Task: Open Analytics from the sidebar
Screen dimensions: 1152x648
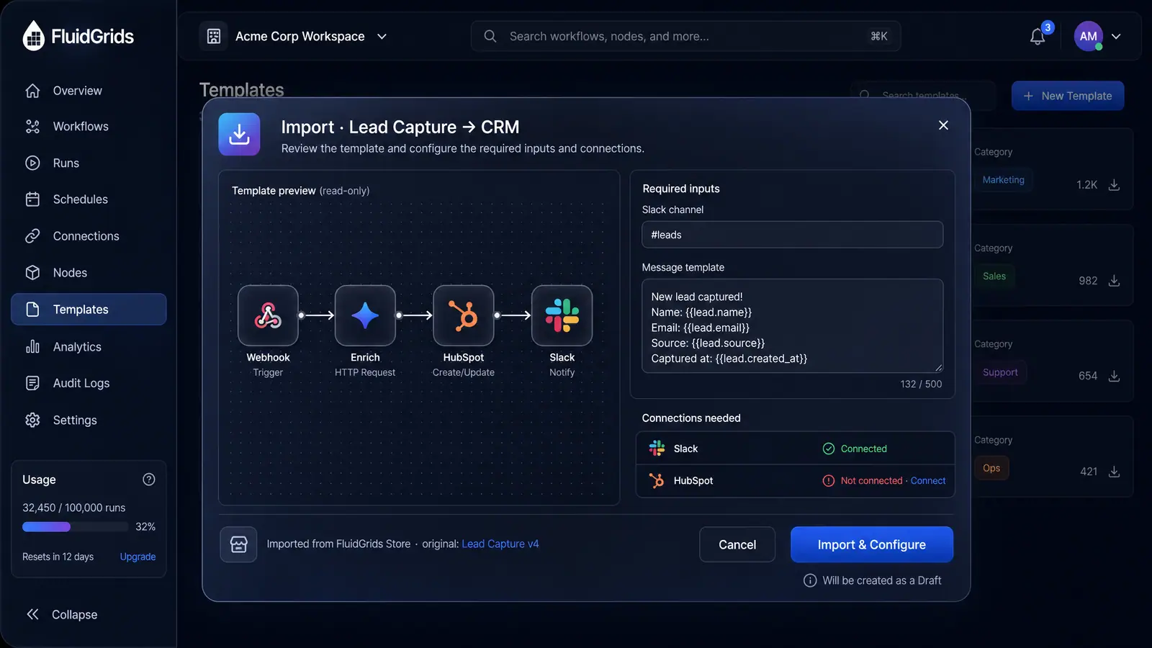Action: point(89,347)
